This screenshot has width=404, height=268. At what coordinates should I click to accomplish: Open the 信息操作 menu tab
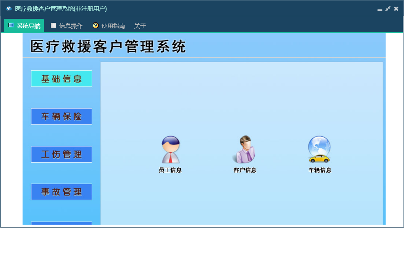(67, 25)
